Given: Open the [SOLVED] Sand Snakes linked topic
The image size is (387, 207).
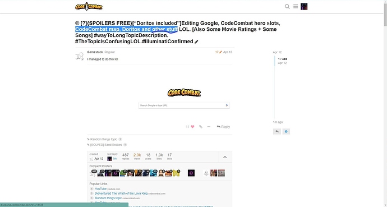Looking at the screenshot, I should [x=106, y=145].
